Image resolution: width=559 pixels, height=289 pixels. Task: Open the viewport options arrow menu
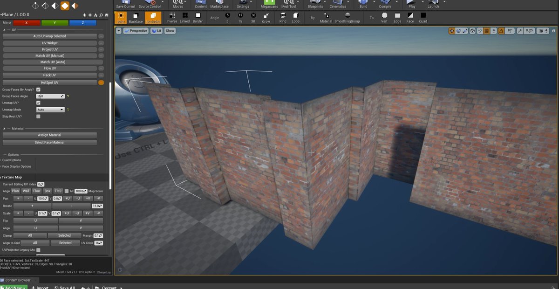(x=119, y=31)
